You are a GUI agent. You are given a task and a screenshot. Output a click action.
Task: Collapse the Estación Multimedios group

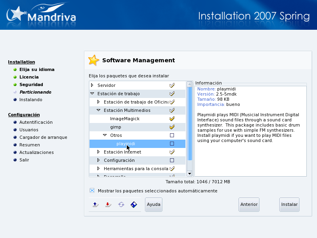[x=99, y=110]
